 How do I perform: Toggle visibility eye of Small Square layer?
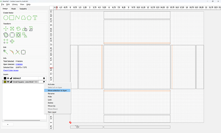(x=8, y=82)
